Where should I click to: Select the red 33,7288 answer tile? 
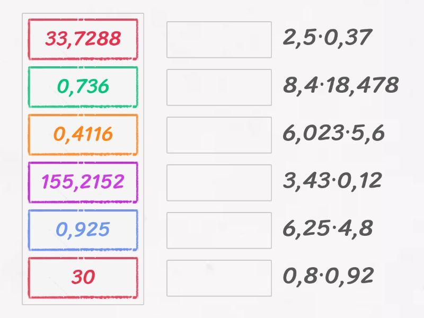83,39
